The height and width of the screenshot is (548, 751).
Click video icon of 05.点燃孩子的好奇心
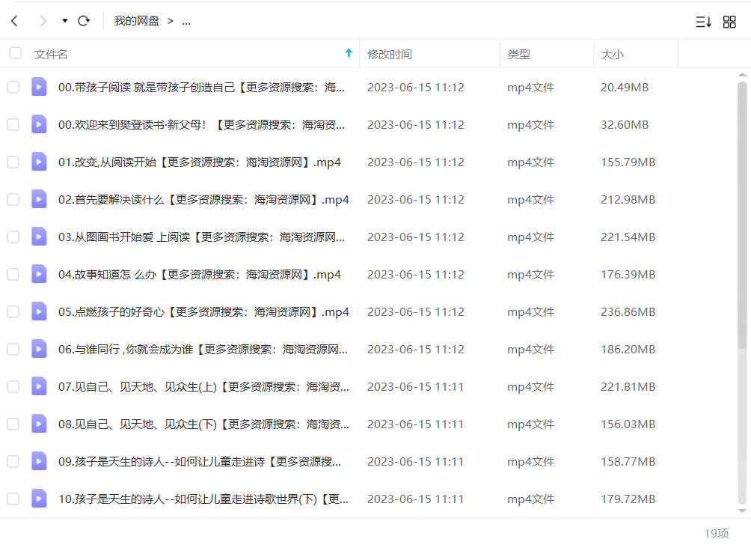point(39,311)
